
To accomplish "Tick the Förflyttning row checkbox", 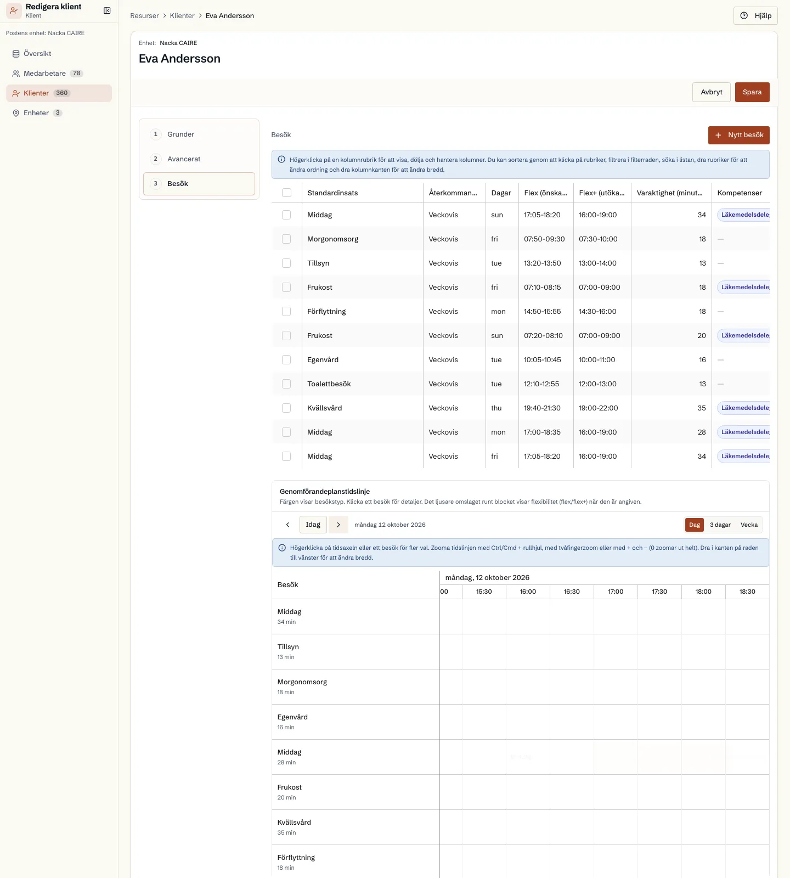I will (286, 311).
